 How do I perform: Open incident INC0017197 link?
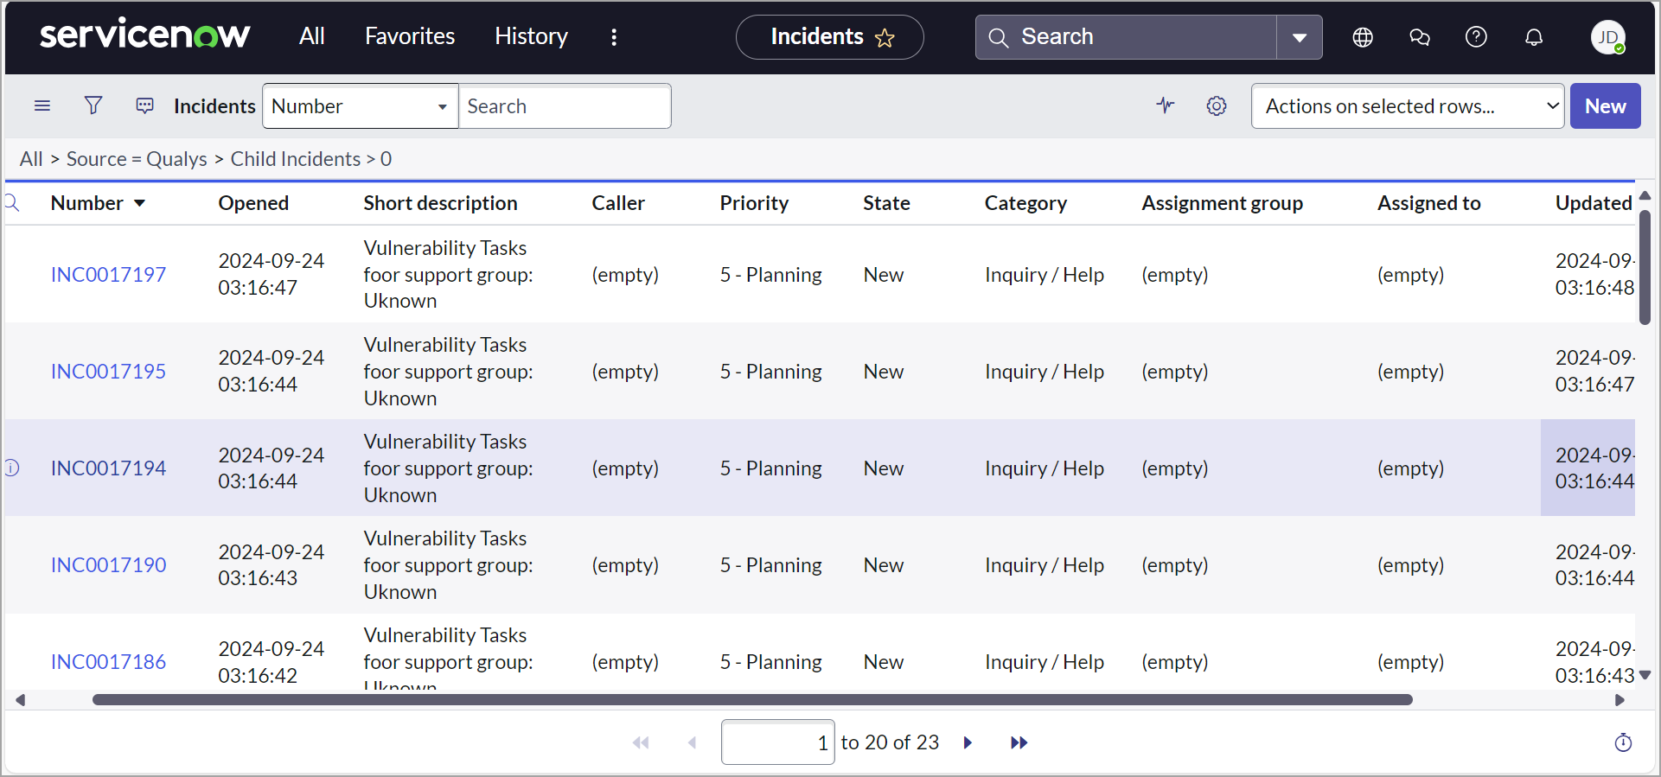click(x=108, y=275)
